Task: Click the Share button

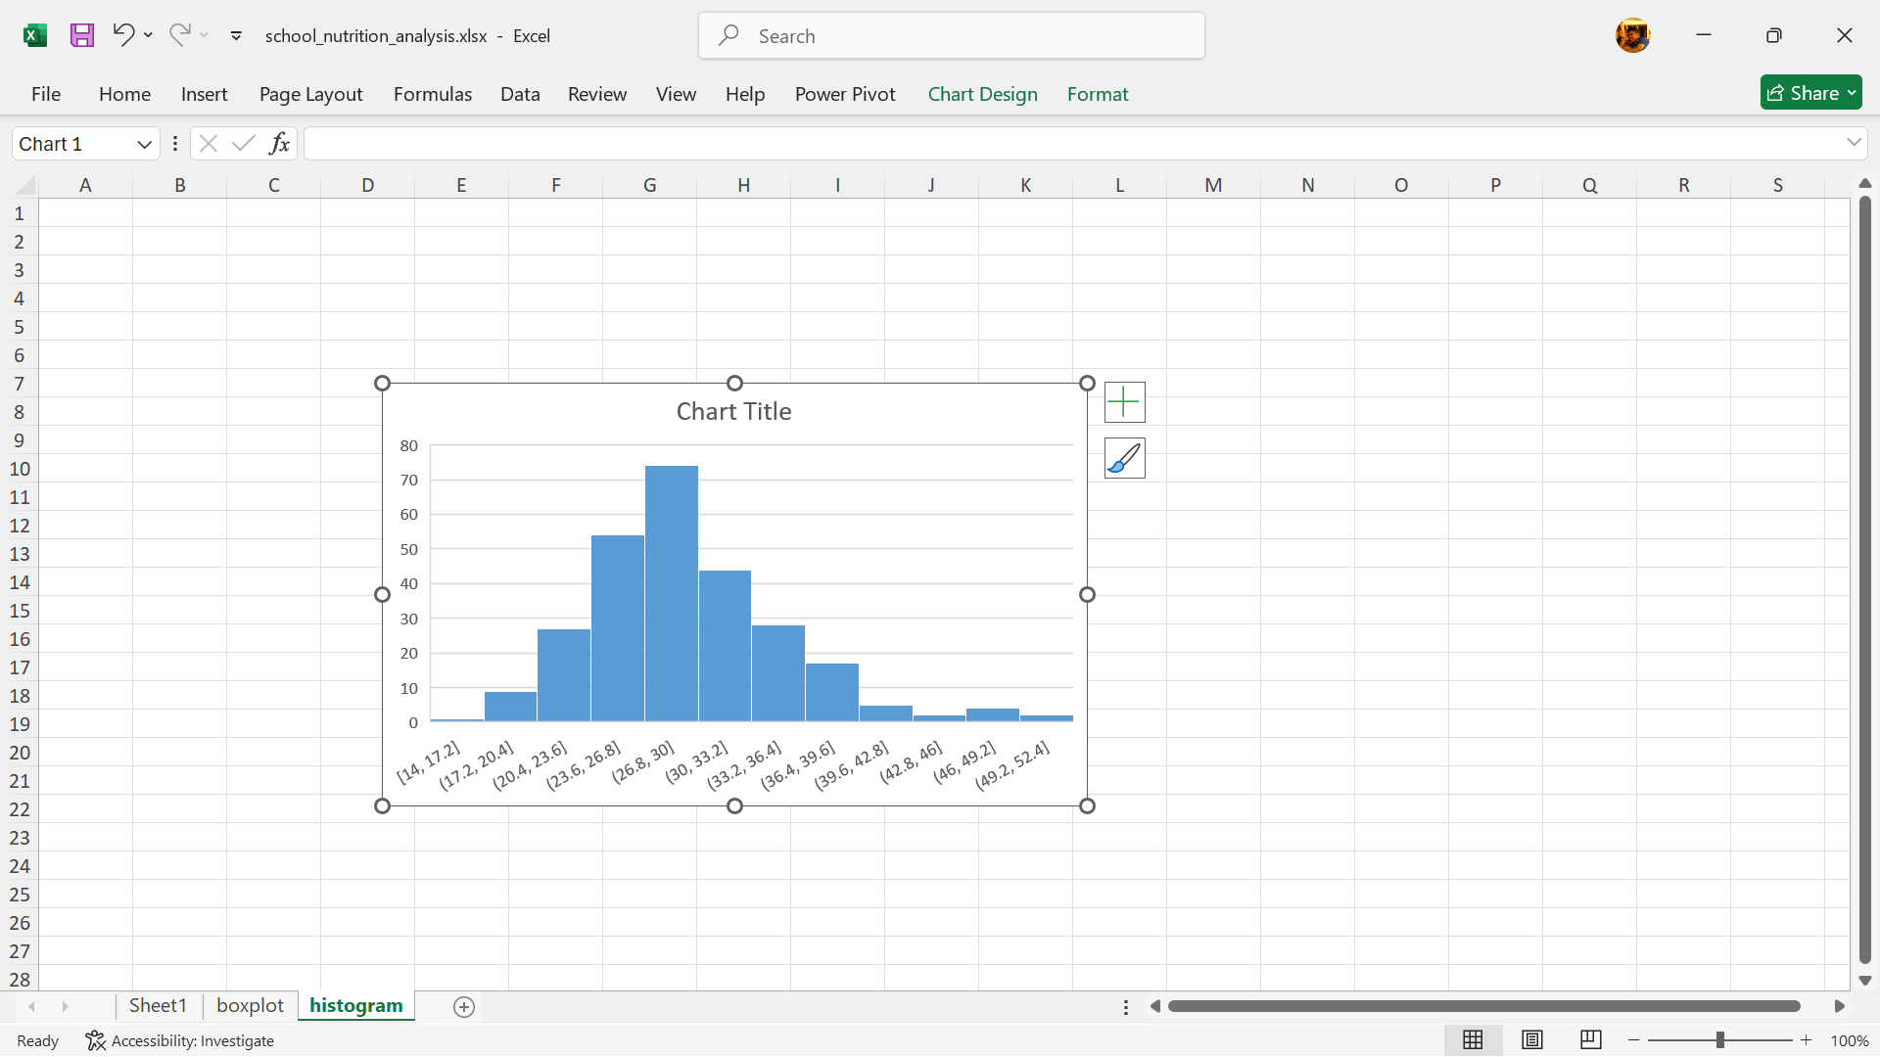Action: (x=1810, y=93)
